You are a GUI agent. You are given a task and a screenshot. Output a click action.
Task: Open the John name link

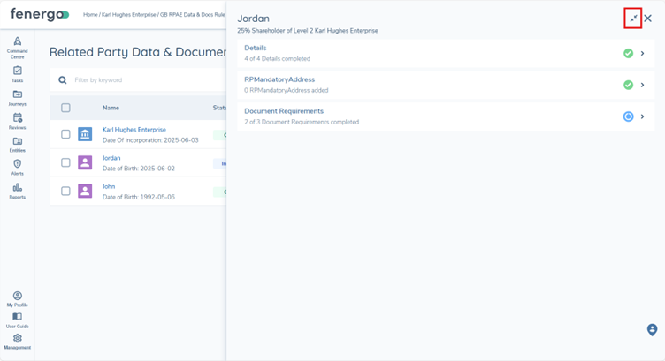point(109,186)
